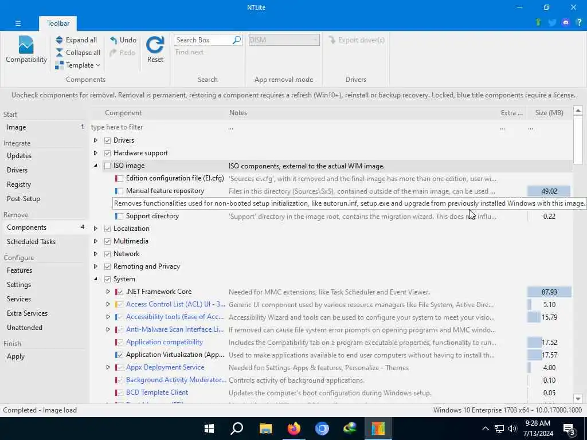Toggle the Hardware support checkbox
This screenshot has height=440, width=587.
coord(107,153)
